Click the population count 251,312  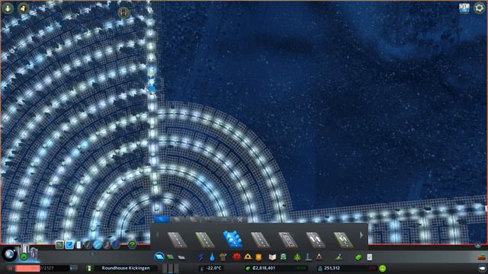click(332, 268)
